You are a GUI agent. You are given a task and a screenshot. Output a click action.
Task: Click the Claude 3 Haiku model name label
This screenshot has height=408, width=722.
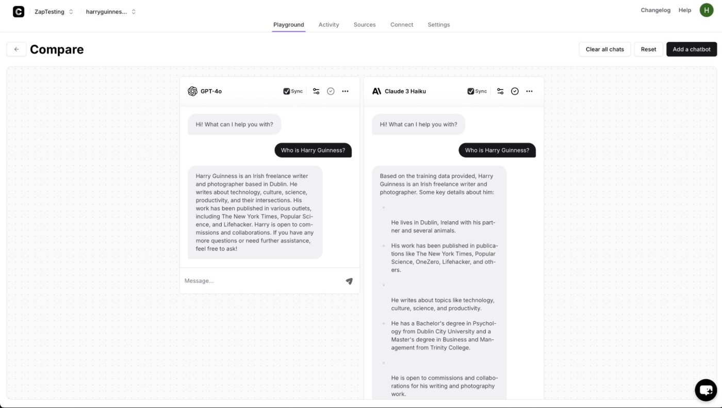(x=405, y=91)
